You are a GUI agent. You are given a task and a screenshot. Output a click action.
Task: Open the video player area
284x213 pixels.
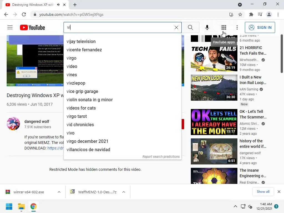(x=35, y=61)
